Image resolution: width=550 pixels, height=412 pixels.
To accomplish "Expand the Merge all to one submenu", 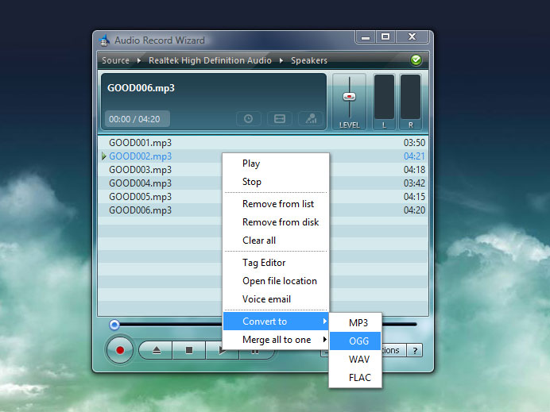I will coord(275,340).
